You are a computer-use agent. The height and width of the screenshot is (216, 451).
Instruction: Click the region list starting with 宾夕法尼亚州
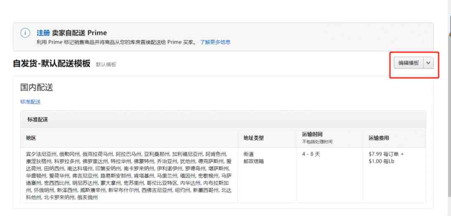coord(129,176)
